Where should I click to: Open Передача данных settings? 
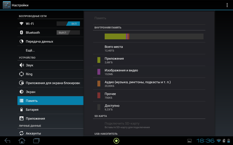(50, 41)
